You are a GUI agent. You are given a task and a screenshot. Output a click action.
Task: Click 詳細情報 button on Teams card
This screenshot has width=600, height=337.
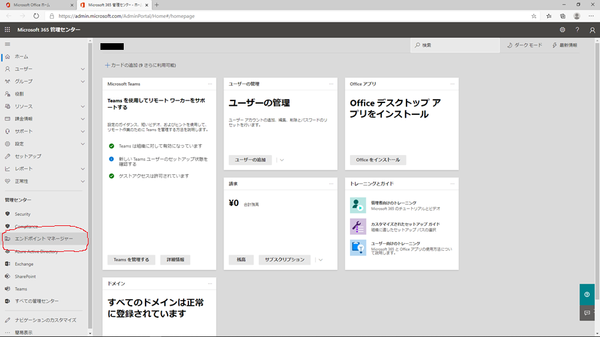pos(175,260)
